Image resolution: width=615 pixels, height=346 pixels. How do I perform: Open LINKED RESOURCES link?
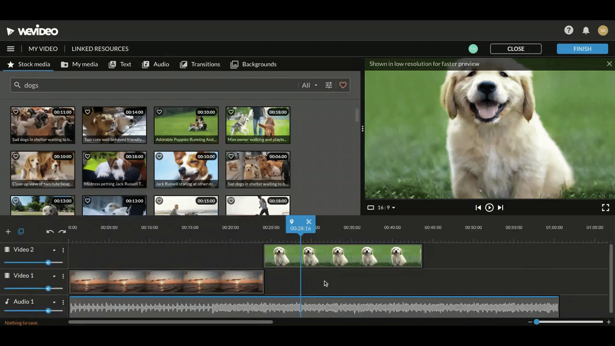click(100, 49)
